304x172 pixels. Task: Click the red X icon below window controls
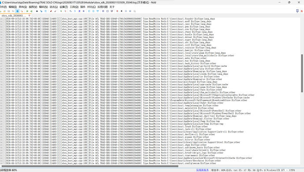click(302, 11)
